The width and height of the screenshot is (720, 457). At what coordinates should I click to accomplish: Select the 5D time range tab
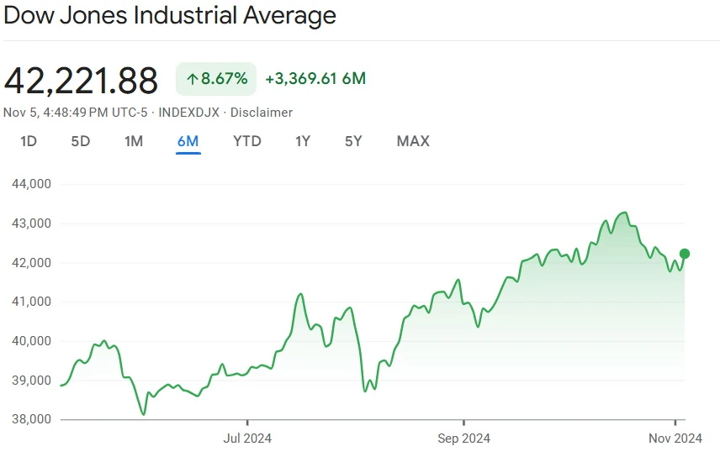click(x=81, y=141)
